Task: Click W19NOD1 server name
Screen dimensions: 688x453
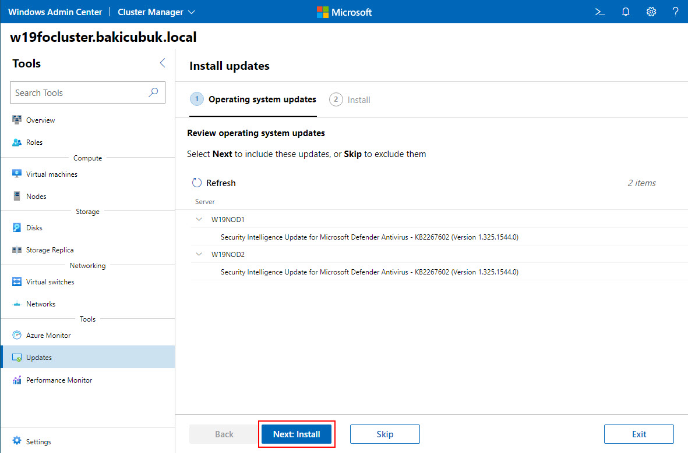Action: click(228, 219)
